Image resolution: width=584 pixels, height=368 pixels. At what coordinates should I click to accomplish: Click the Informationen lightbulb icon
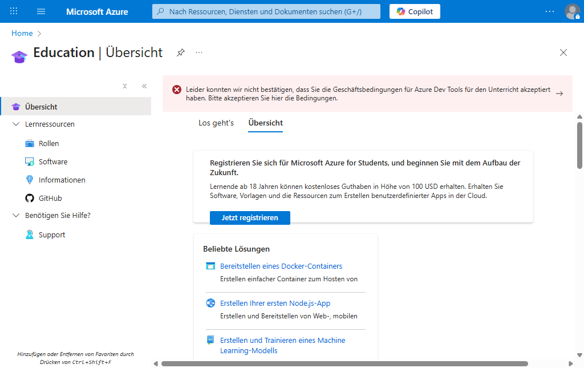(30, 180)
